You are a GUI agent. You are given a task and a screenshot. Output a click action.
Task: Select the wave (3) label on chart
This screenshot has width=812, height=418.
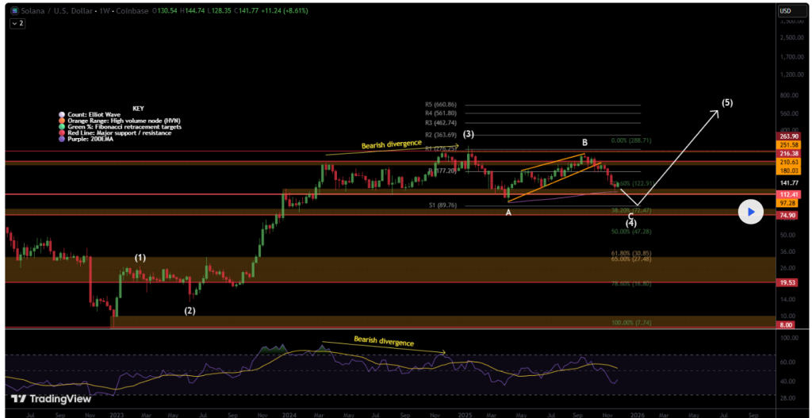pyautogui.click(x=469, y=135)
